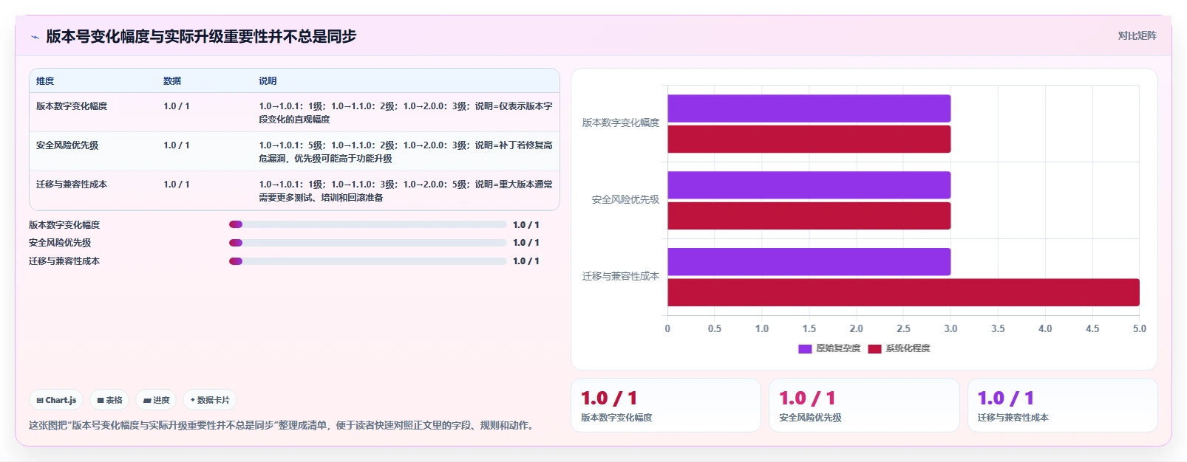Click long red bar for 迁移与兼容性成本
1187x462 pixels.
click(x=903, y=292)
